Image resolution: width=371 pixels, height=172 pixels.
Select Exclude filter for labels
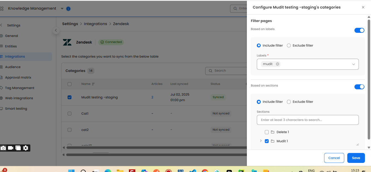[289, 45]
